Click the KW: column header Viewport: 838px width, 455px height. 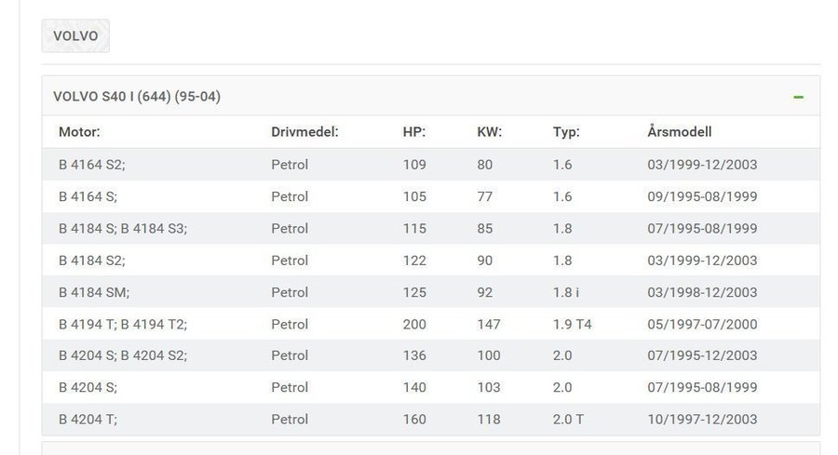click(x=489, y=132)
